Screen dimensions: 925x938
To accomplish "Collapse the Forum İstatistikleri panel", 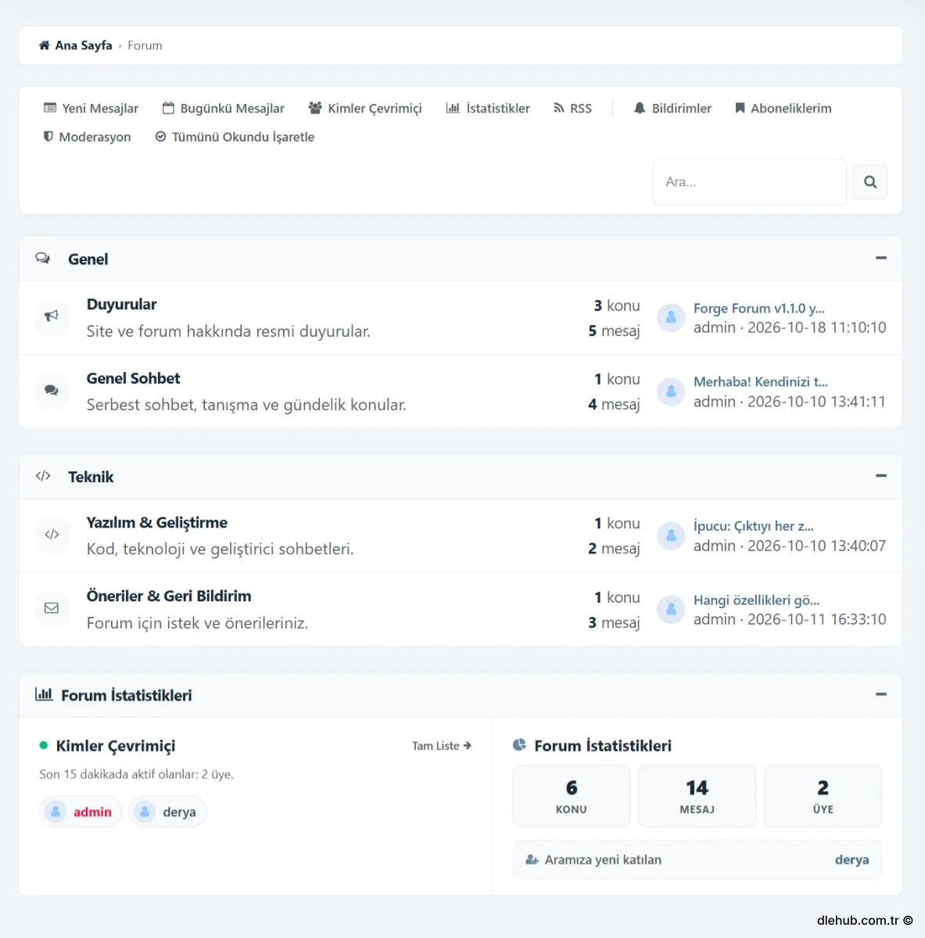I will 881,694.
